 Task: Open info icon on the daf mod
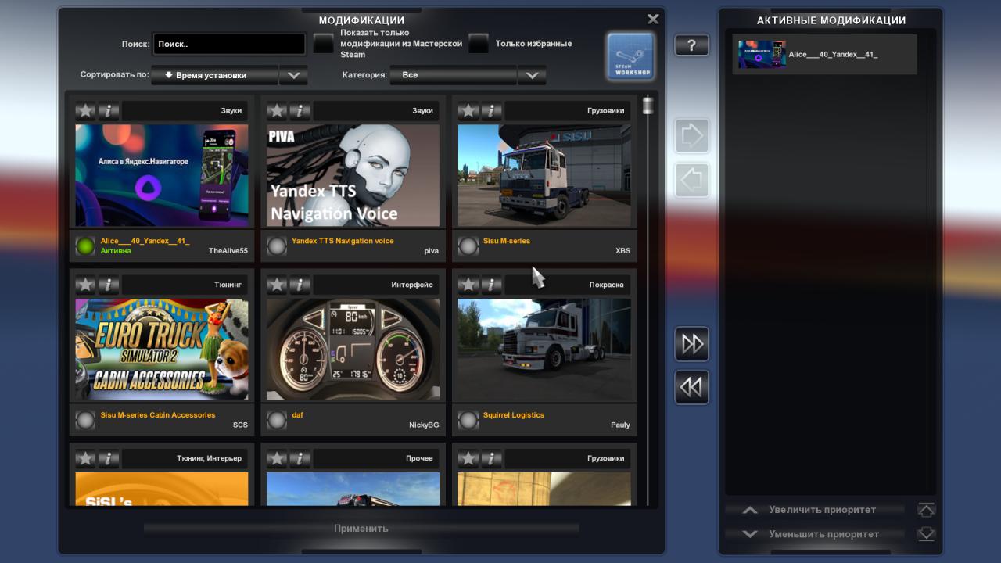click(x=300, y=285)
